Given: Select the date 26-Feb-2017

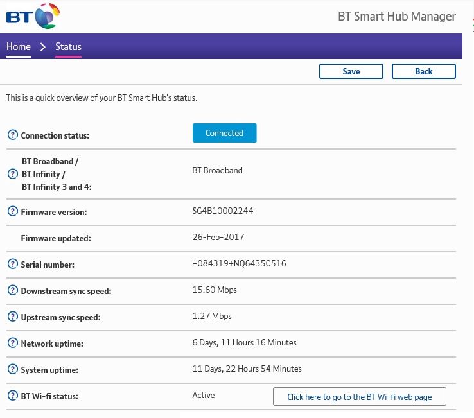Looking at the screenshot, I should click(218, 237).
